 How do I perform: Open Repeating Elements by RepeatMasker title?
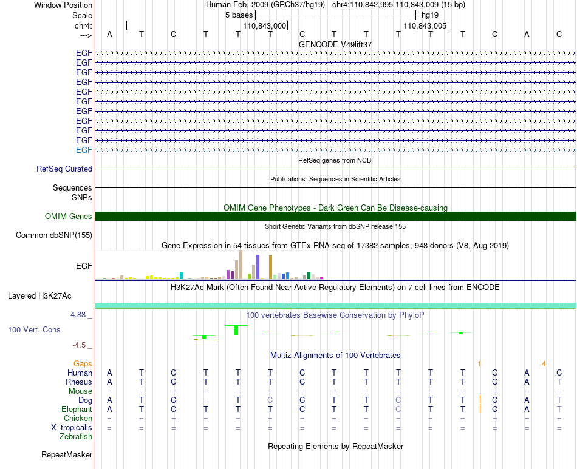coord(335,446)
